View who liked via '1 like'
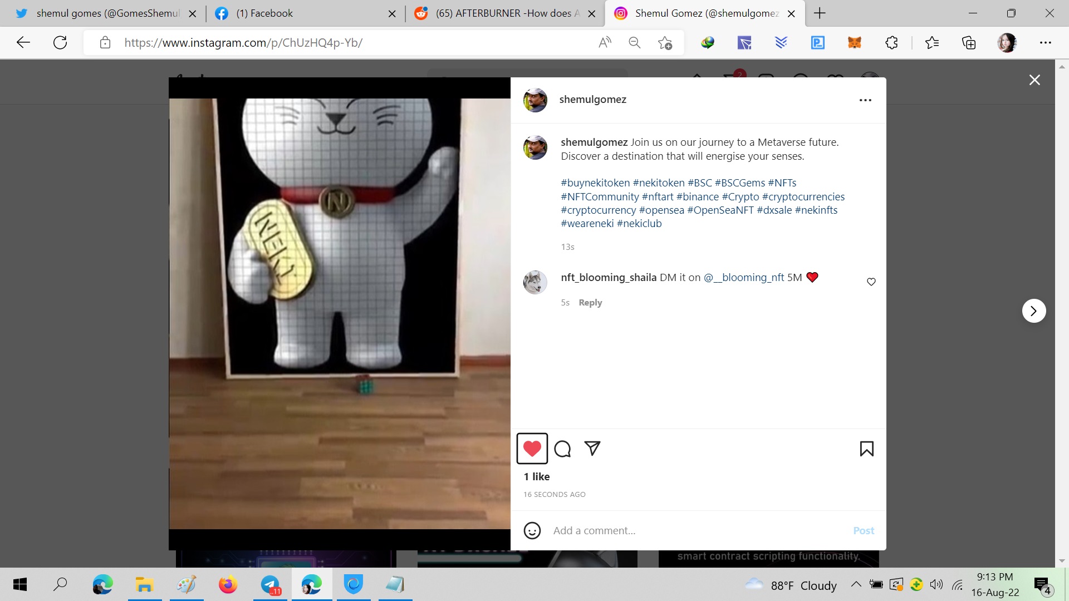Image resolution: width=1069 pixels, height=601 pixels. click(537, 476)
